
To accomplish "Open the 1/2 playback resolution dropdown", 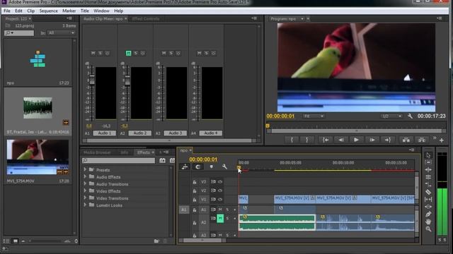I will point(391,116).
